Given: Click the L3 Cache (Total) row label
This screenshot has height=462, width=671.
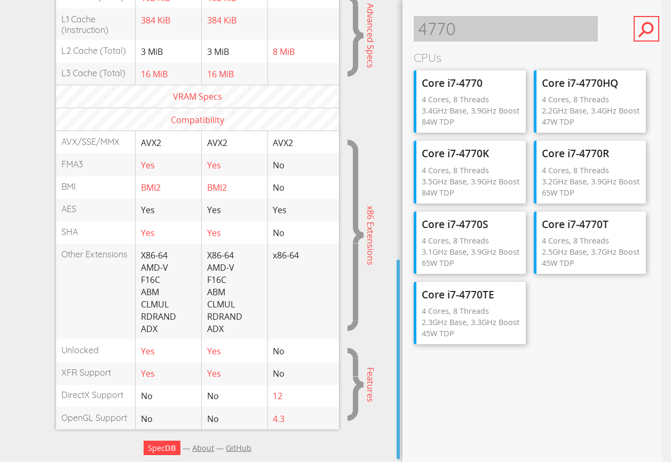Looking at the screenshot, I should (93, 73).
